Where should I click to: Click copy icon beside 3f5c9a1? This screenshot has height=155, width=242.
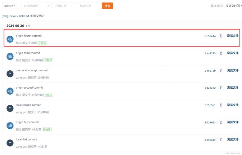point(221,105)
